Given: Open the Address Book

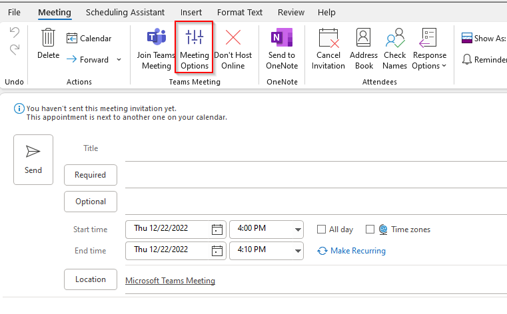Looking at the screenshot, I should (364, 49).
